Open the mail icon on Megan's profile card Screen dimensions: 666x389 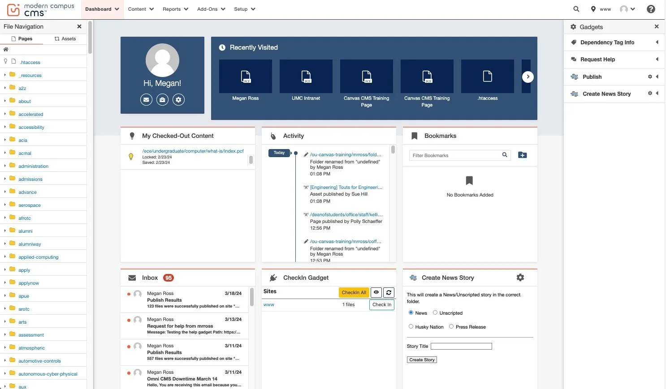pos(146,99)
